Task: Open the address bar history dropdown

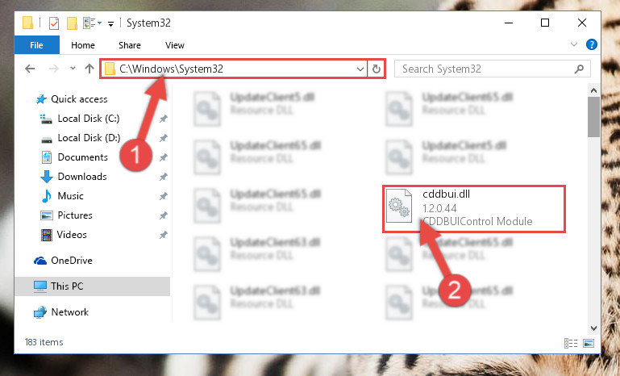Action: point(360,69)
